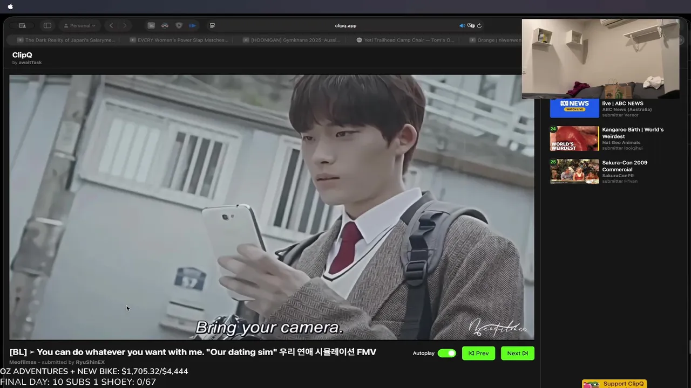Mute tab using blue speaker icon
This screenshot has width=691, height=388.
coord(462,25)
